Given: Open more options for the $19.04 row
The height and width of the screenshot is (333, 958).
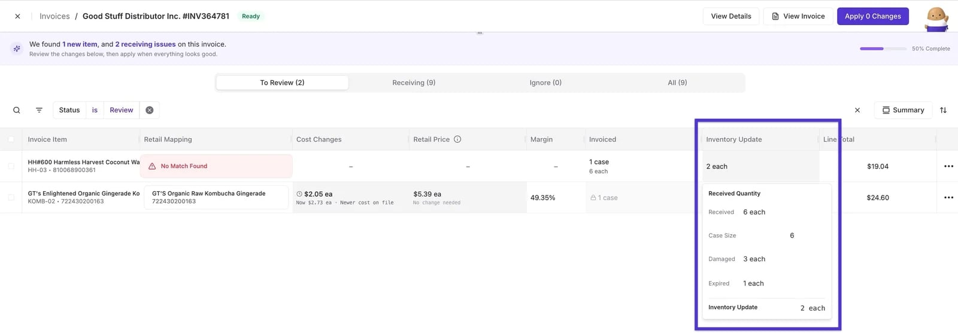Looking at the screenshot, I should (x=948, y=166).
